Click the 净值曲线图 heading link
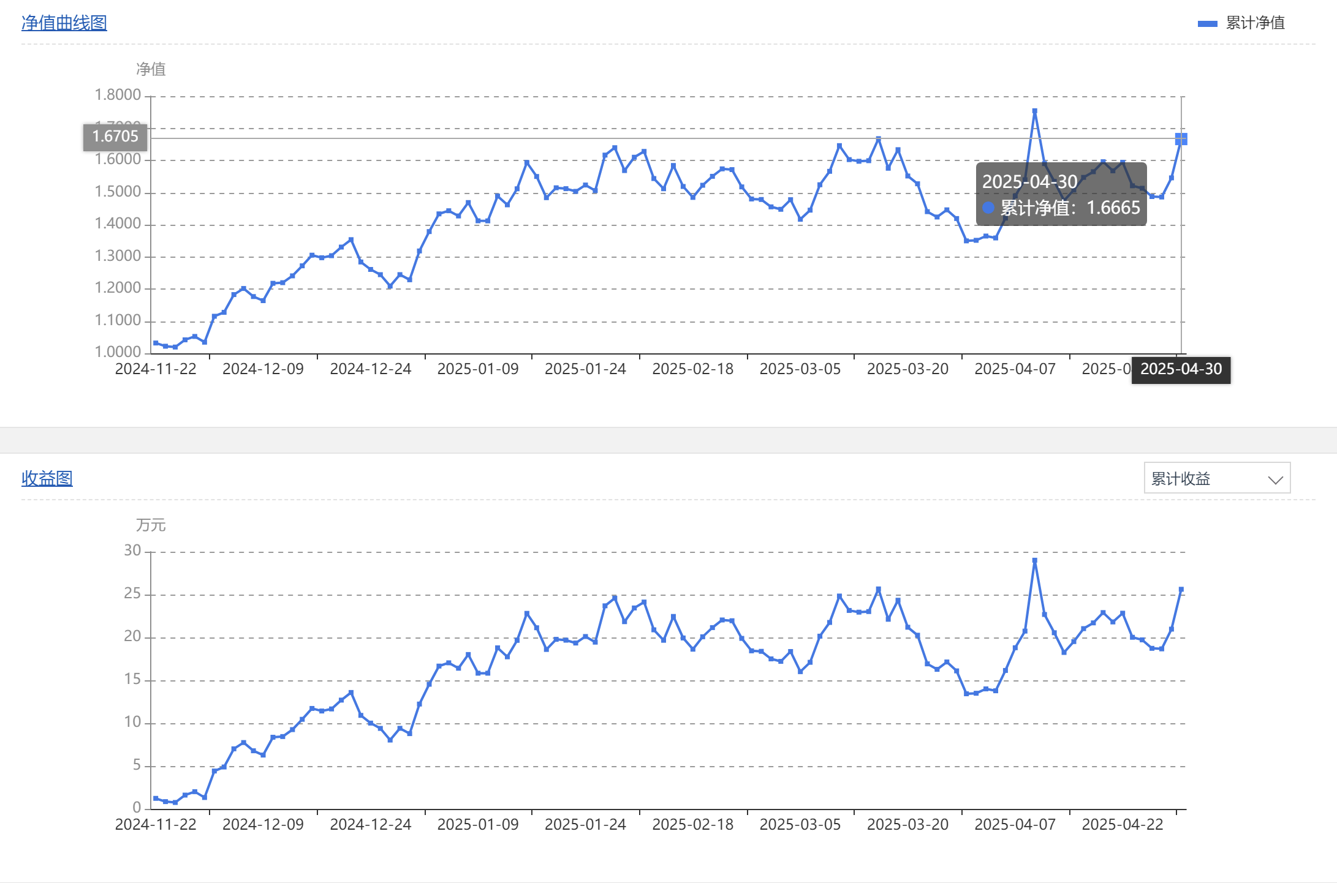1337x883 pixels. tap(64, 23)
